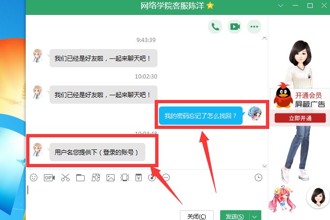Click greeting bubble under timestamp 10:02:30

click(x=103, y=95)
